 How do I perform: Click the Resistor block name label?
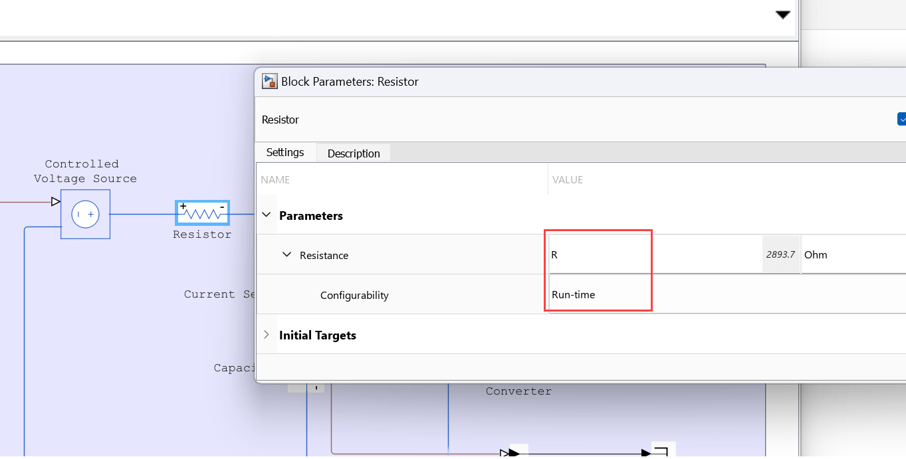[202, 234]
